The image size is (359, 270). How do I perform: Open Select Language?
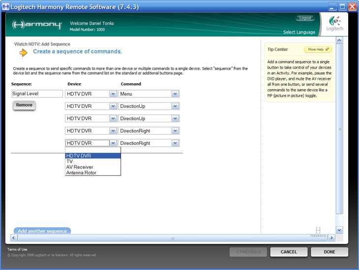pyautogui.click(x=299, y=32)
